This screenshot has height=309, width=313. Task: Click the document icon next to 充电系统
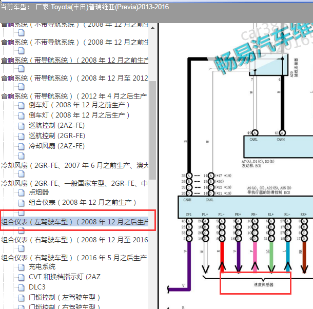[x=22, y=267]
